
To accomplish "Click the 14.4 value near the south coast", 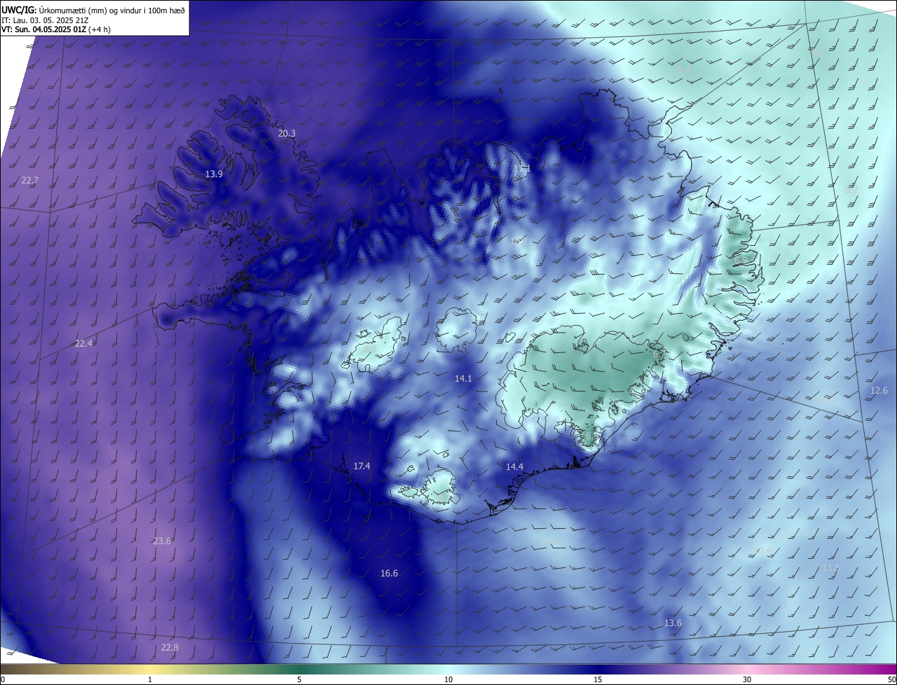I will pyautogui.click(x=514, y=467).
